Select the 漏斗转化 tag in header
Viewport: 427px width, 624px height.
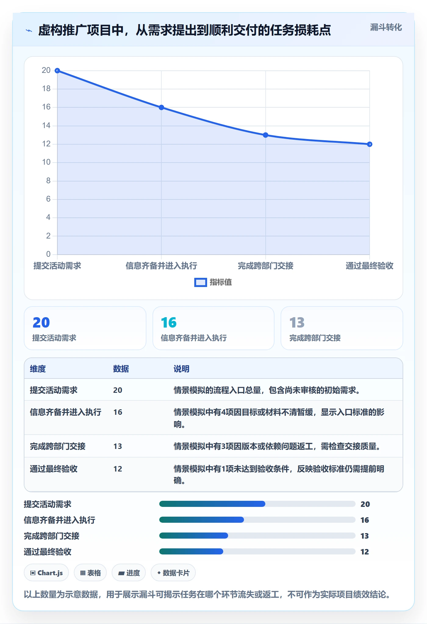386,27
